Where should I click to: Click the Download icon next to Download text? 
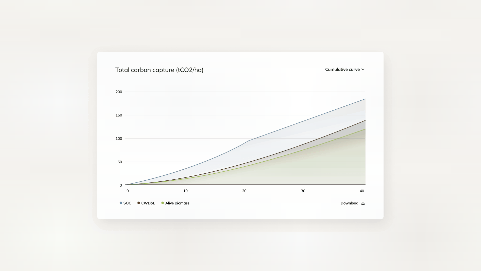click(x=363, y=203)
